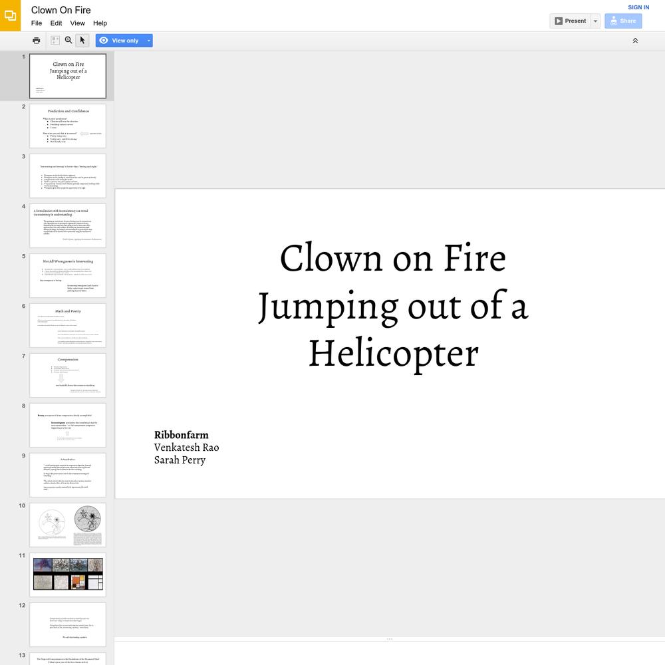The image size is (665, 665).
Task: Select the arrow cursor tool
Action: pyautogui.click(x=82, y=41)
